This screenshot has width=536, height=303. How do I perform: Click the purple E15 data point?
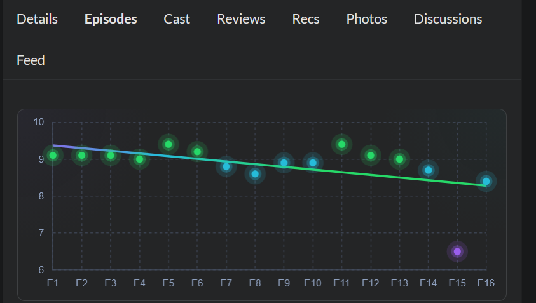point(457,252)
